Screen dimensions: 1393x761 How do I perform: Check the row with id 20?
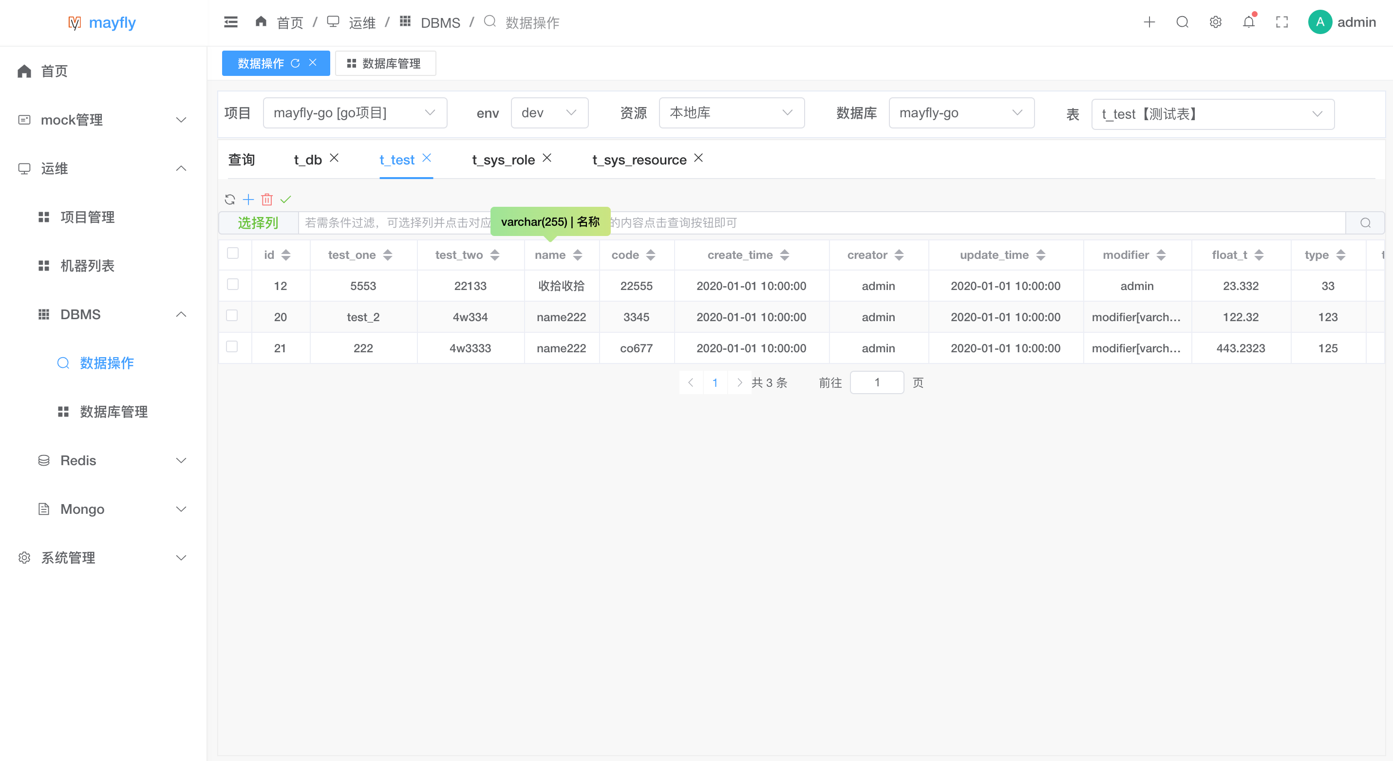click(x=232, y=315)
